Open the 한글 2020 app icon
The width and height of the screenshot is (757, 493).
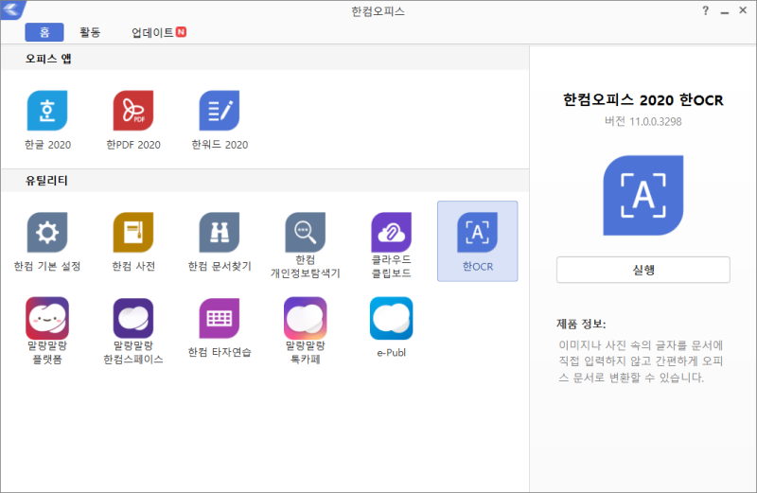click(47, 111)
